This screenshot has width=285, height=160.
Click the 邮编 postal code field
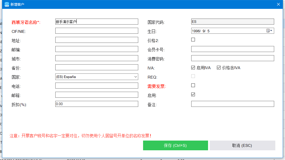pos(97,49)
